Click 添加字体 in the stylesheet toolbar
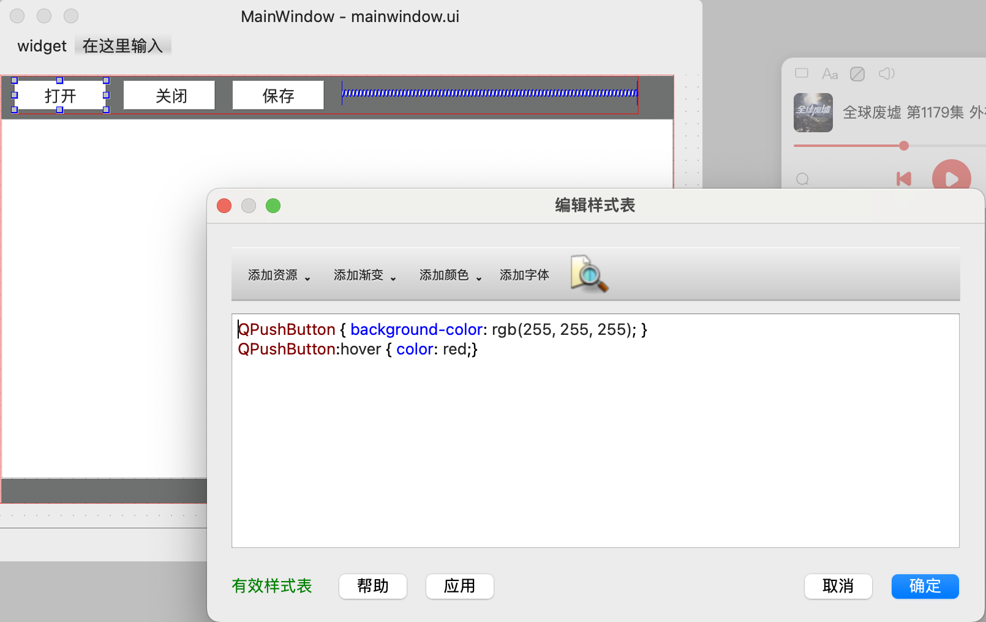The width and height of the screenshot is (986, 622). pyautogui.click(x=524, y=275)
